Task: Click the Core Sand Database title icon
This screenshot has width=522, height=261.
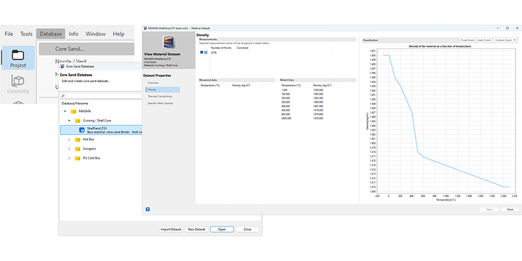Action: 62,67
